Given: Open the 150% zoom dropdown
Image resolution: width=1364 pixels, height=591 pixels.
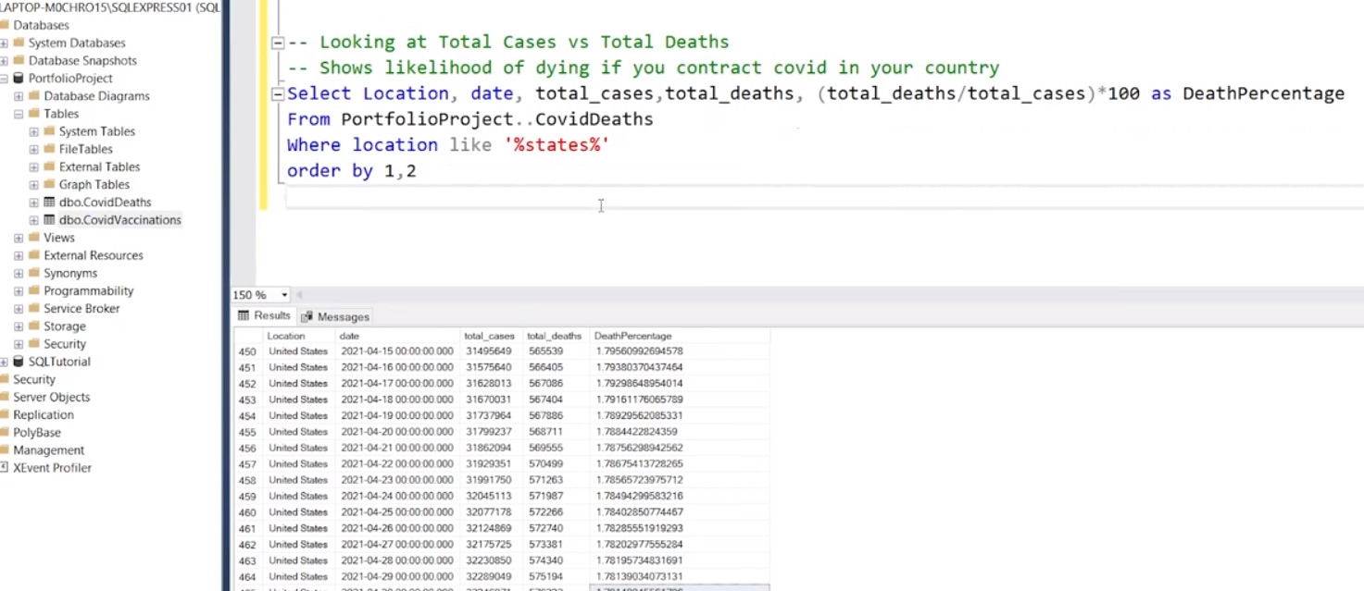Looking at the screenshot, I should [283, 294].
